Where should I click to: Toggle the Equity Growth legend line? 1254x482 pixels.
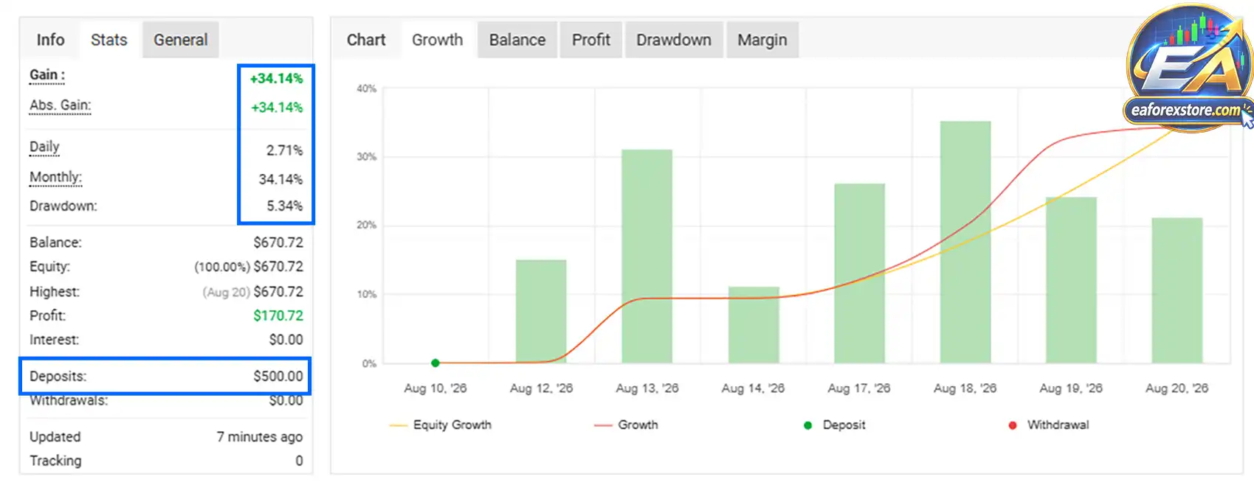pyautogui.click(x=440, y=425)
